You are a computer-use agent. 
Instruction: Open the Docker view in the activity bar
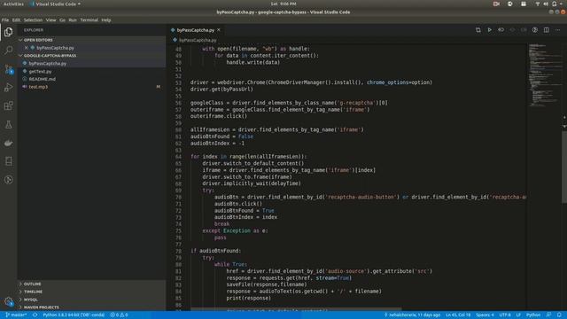click(x=8, y=143)
